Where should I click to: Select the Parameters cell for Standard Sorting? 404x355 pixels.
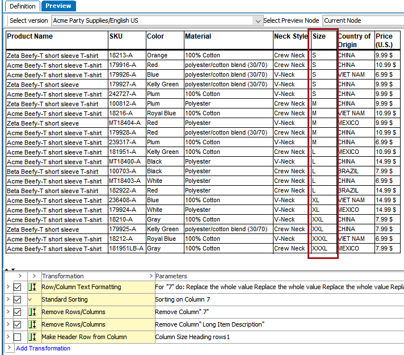click(x=278, y=299)
